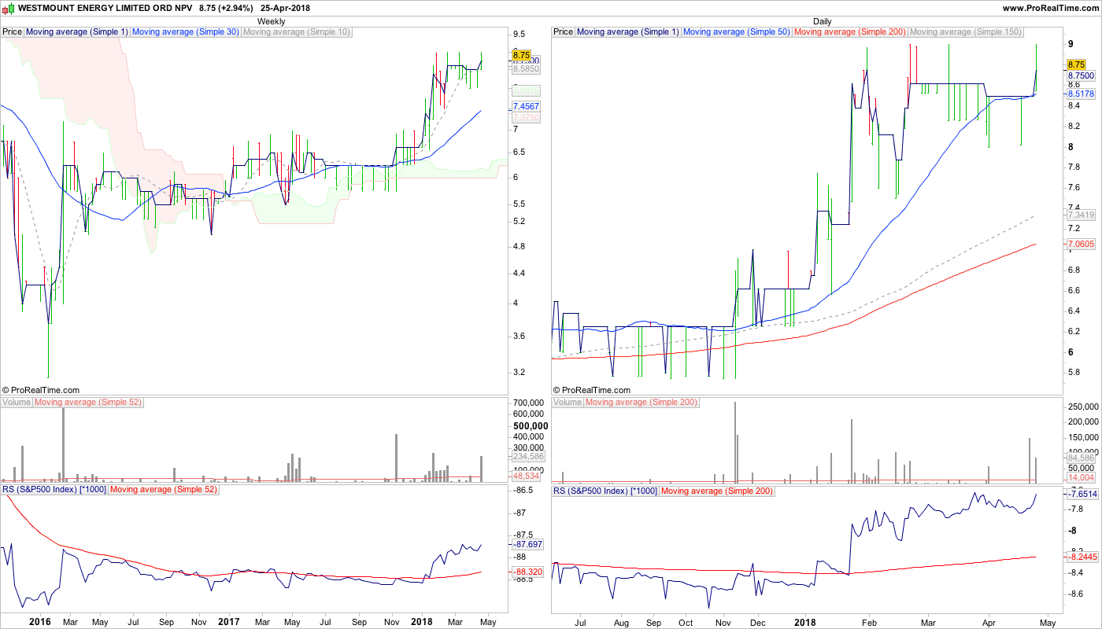Click the red -88.320 RS average tag
The image size is (1102, 629).
click(x=527, y=572)
